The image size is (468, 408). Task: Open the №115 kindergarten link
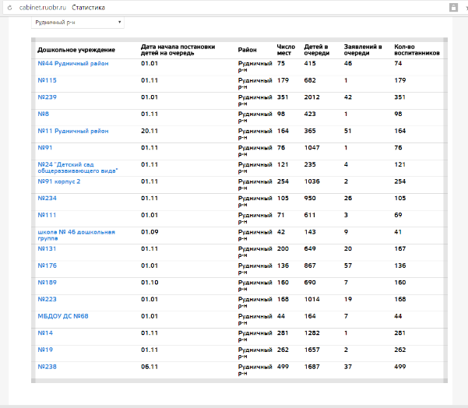[x=47, y=80]
